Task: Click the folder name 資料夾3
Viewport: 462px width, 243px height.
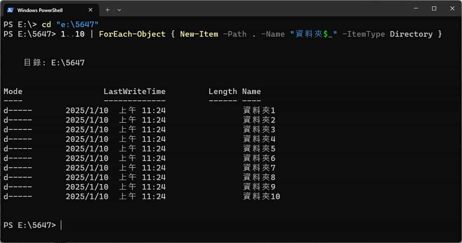Action: tap(259, 130)
